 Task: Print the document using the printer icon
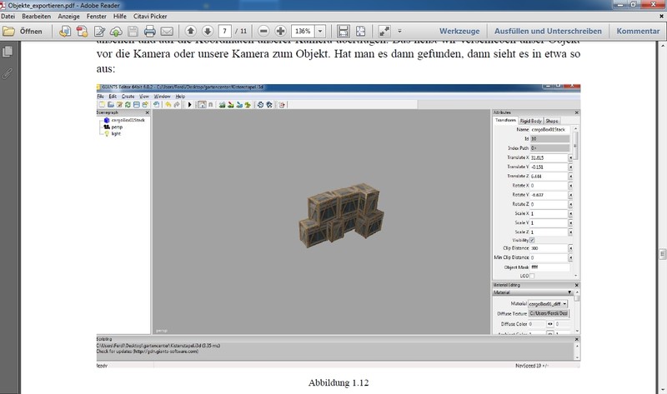point(150,32)
